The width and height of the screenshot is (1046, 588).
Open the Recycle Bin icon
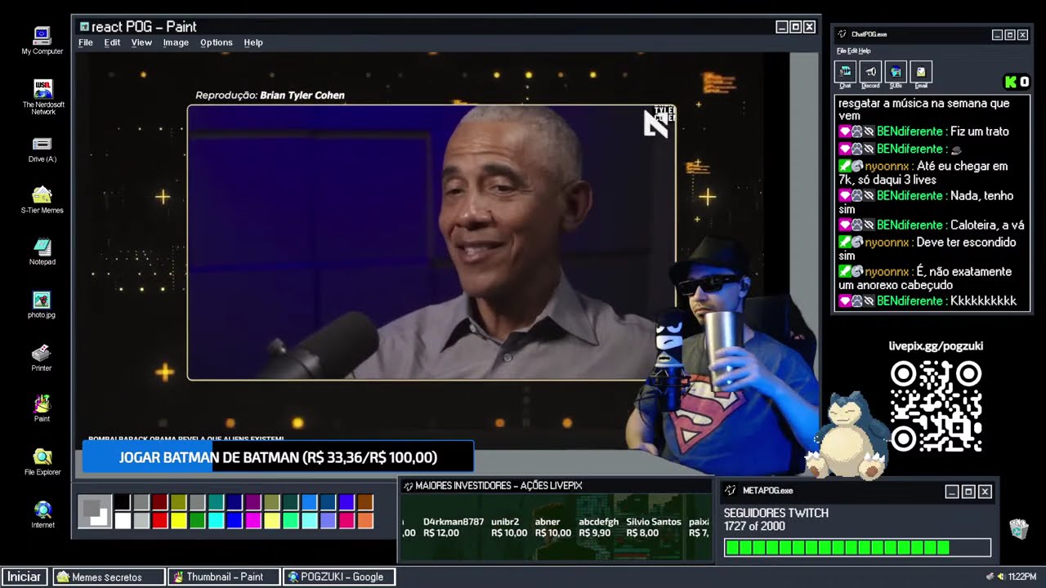click(1018, 528)
